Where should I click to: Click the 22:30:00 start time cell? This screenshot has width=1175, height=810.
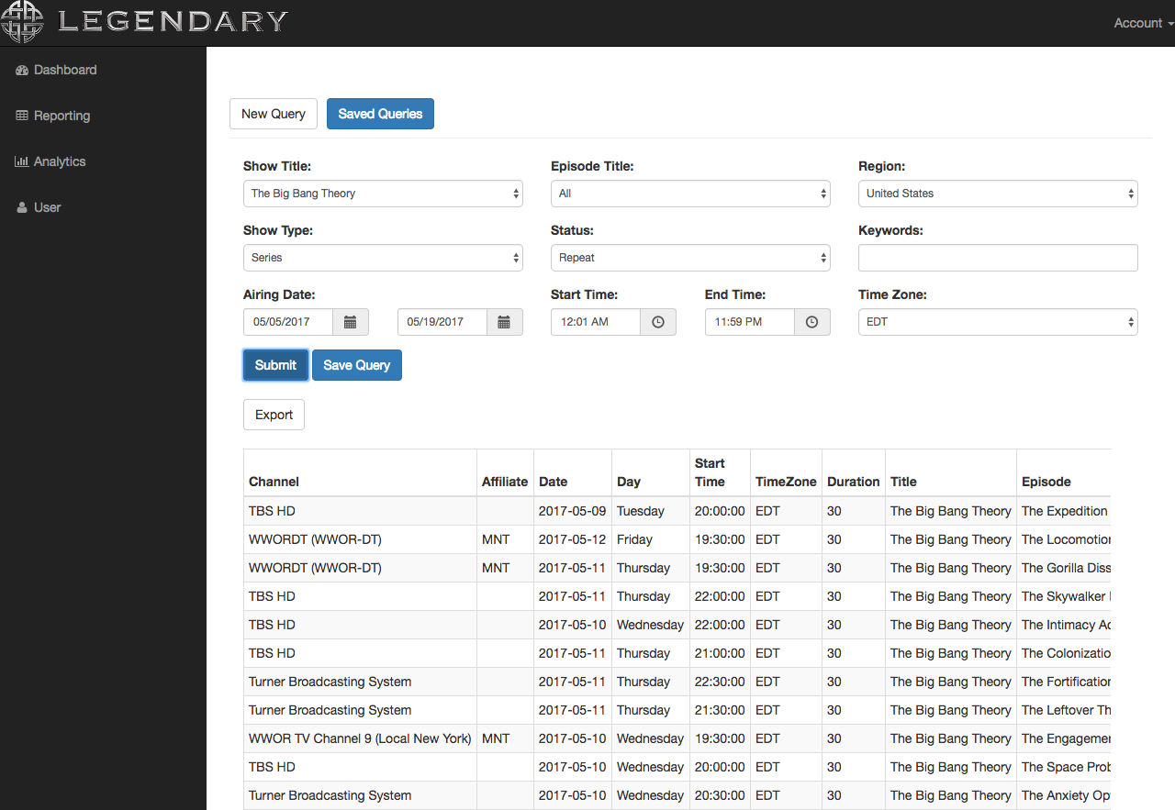(x=720, y=682)
